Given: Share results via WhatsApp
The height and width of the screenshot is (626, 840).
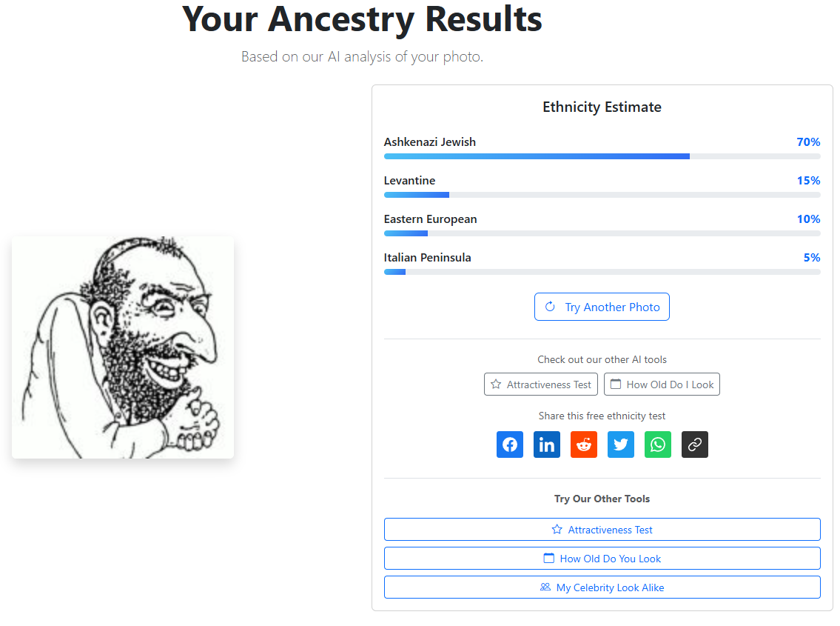Looking at the screenshot, I should [658, 444].
